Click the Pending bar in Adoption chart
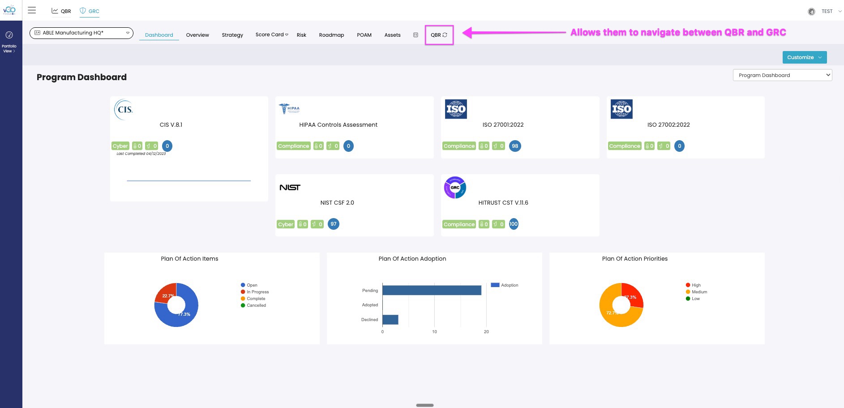 (432, 290)
